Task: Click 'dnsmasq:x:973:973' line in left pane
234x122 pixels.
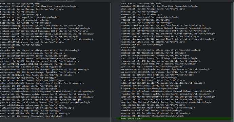Action: click(x=33, y=53)
